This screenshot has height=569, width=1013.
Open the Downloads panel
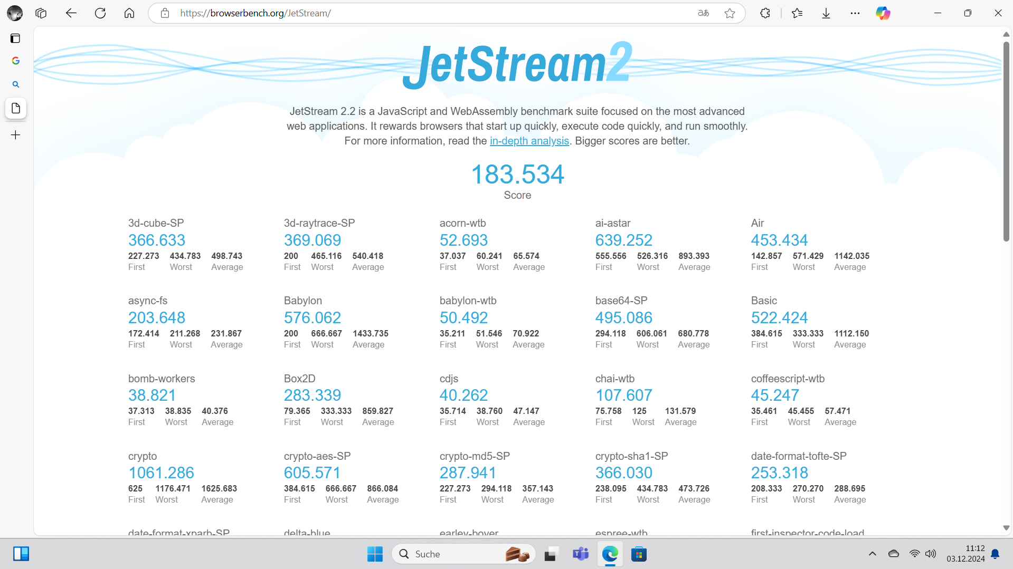[x=826, y=13]
